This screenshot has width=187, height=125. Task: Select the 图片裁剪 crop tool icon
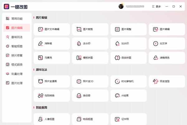[79, 29]
